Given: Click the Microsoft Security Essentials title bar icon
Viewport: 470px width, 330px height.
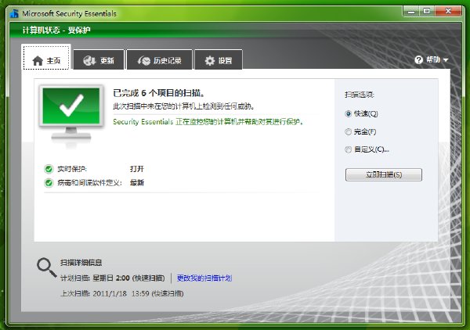Looking at the screenshot, I should (x=14, y=14).
